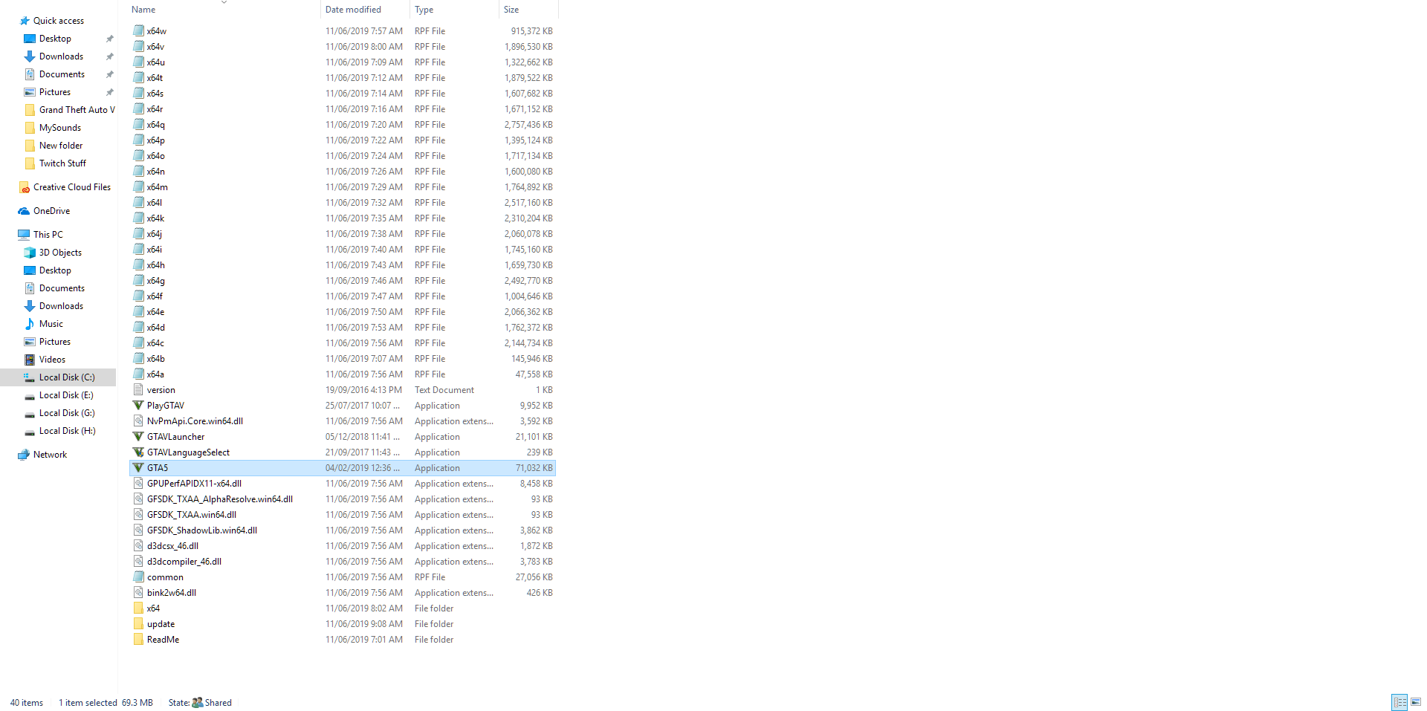Select the GFSDK_ShadowLib.win64.dll file name
Screen dimensions: 1427x711
click(202, 530)
